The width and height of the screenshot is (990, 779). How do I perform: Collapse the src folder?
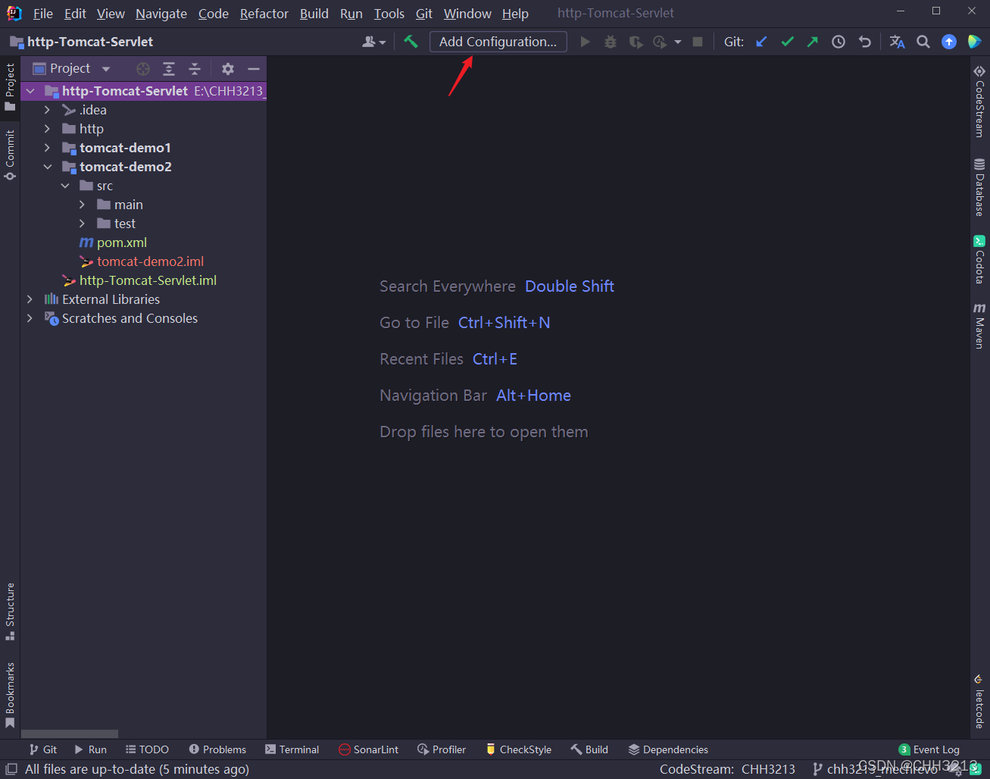65,186
